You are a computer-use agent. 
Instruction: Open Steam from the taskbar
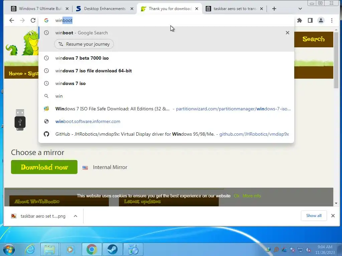pyautogui.click(x=112, y=249)
